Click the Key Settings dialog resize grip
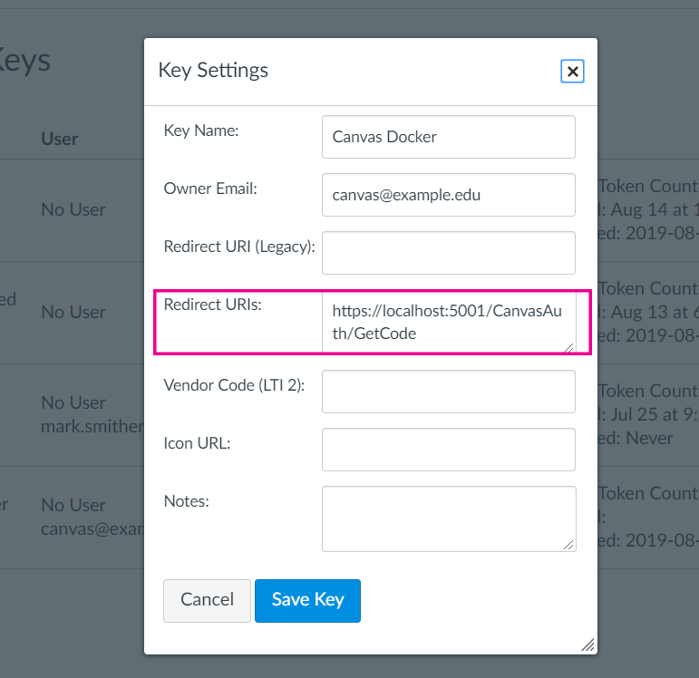This screenshot has height=678, width=699. coord(587,644)
